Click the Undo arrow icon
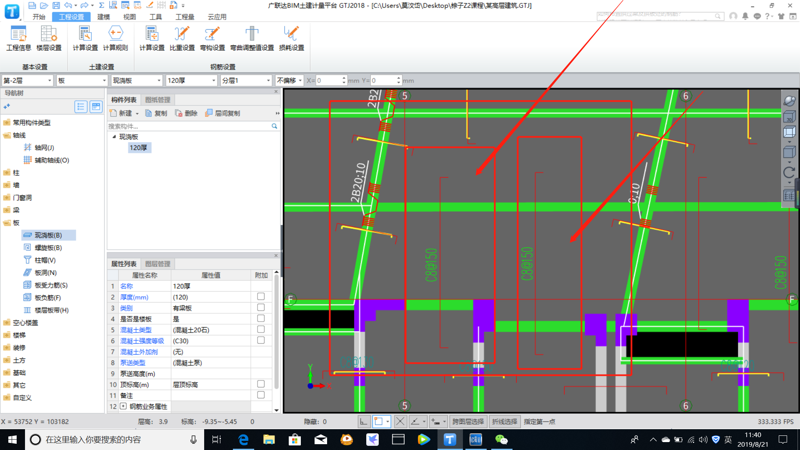 68,5
